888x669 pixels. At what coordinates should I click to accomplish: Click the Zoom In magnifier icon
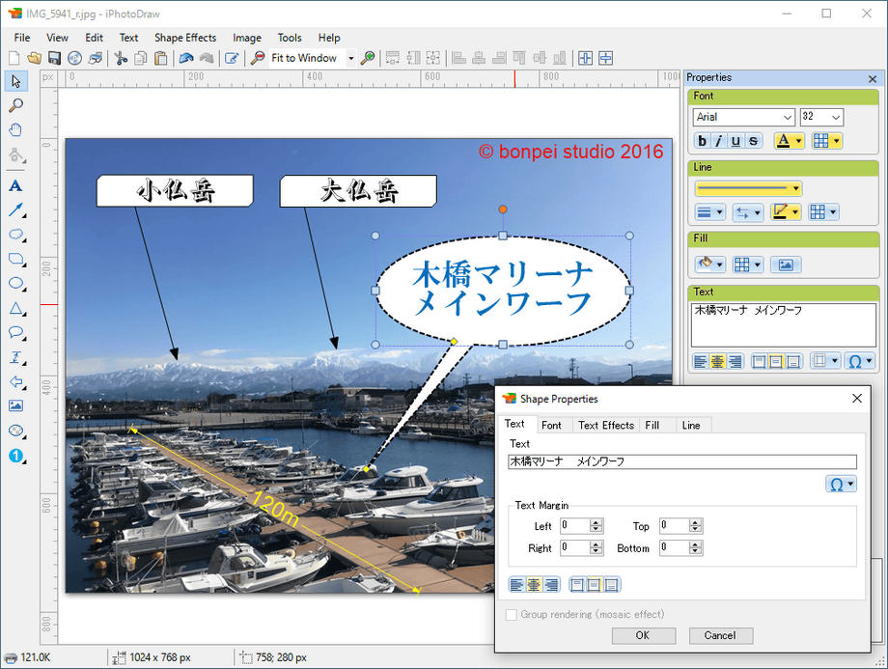pos(368,58)
